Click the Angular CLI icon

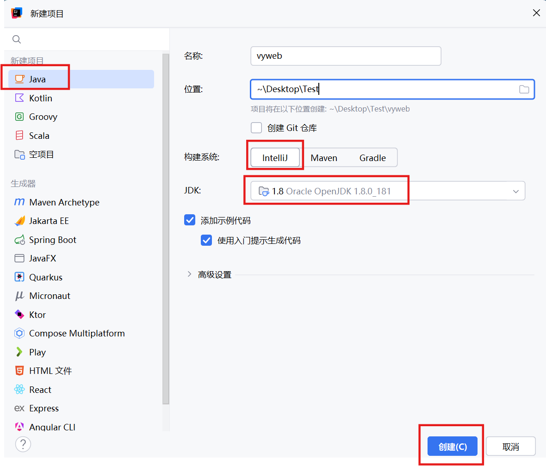click(x=19, y=427)
